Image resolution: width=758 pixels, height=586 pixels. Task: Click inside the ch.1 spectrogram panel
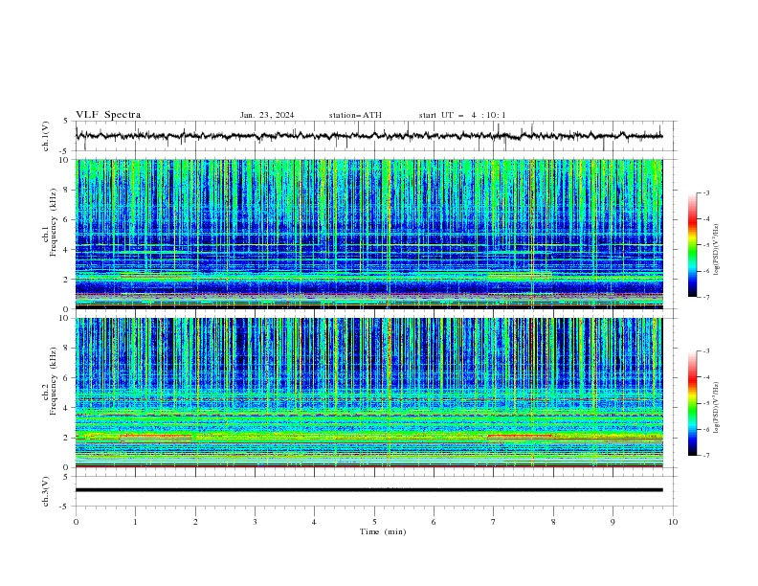coord(368,234)
